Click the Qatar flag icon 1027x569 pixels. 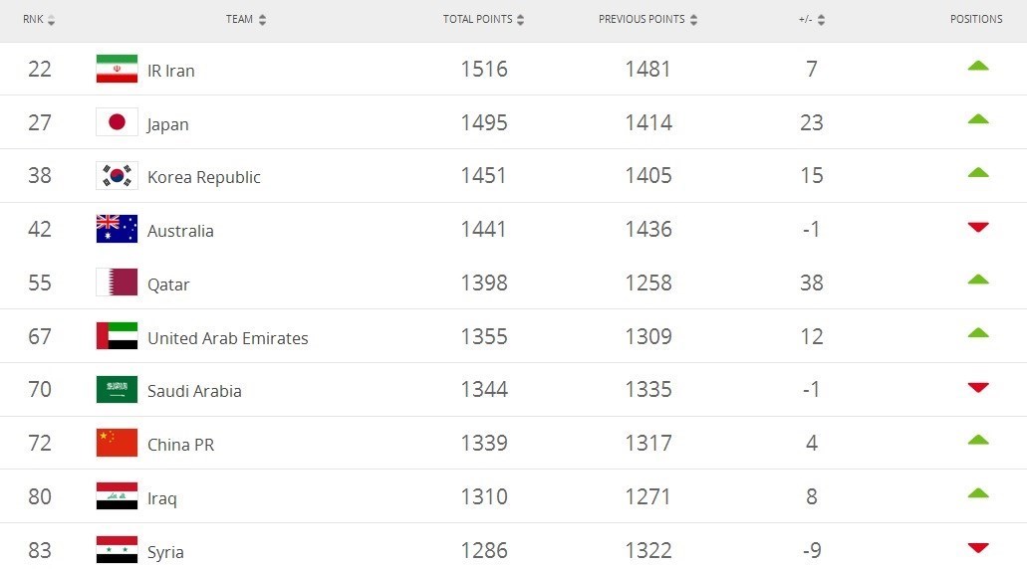point(117,283)
